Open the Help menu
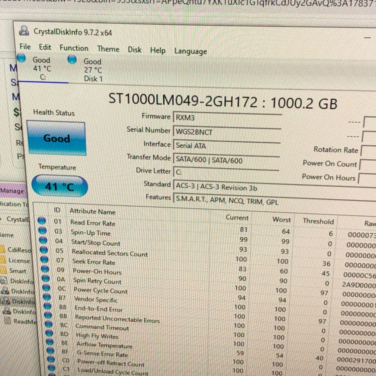The image size is (376, 376). pos(158,51)
